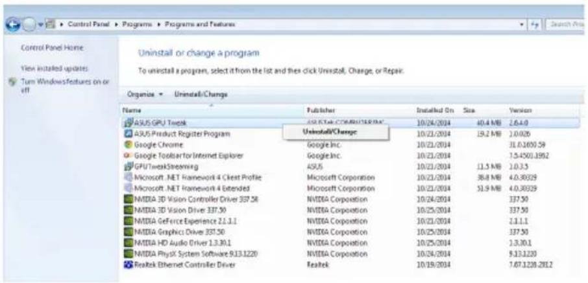The height and width of the screenshot is (283, 588).
Task: Select NVIDIA HD Audio Driver name
Action: point(184,243)
